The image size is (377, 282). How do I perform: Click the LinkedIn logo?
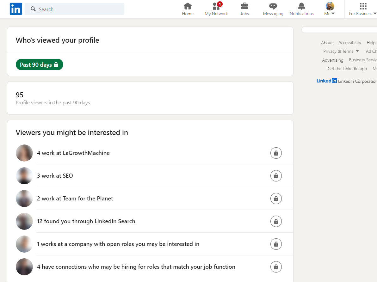[x=15, y=9]
